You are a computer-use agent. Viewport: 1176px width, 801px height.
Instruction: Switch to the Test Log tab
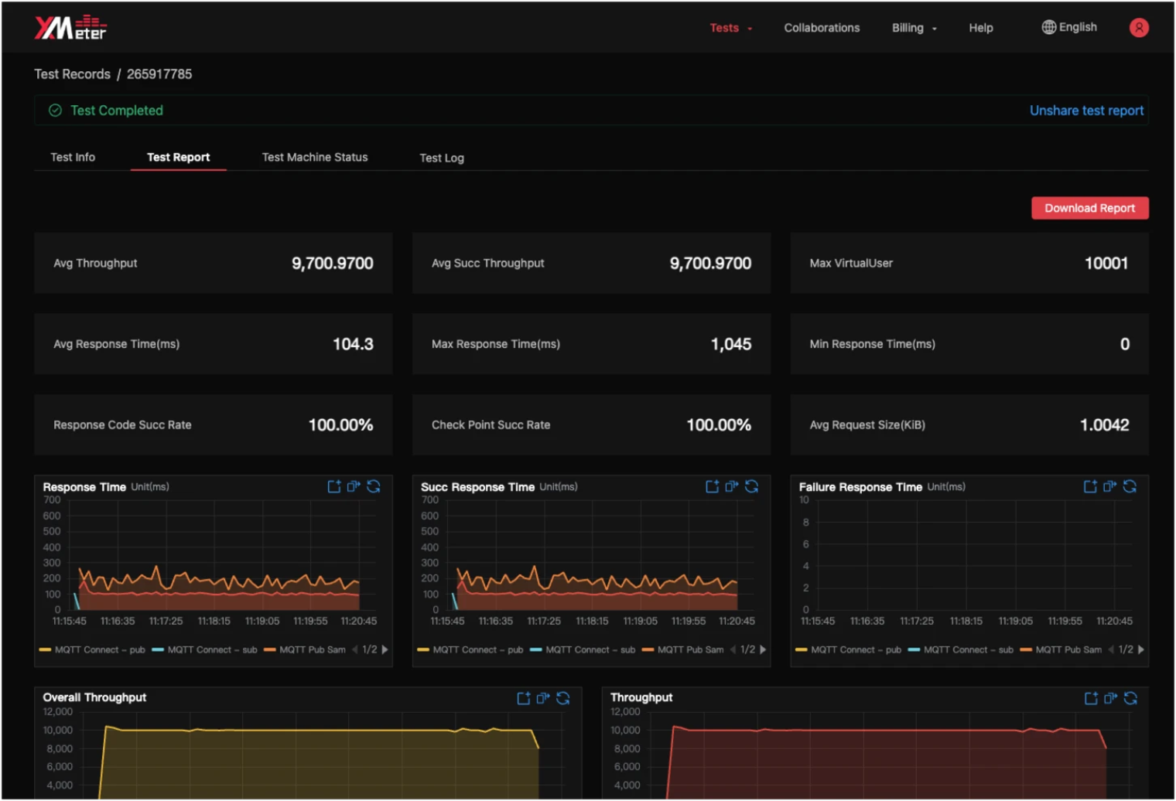(442, 158)
